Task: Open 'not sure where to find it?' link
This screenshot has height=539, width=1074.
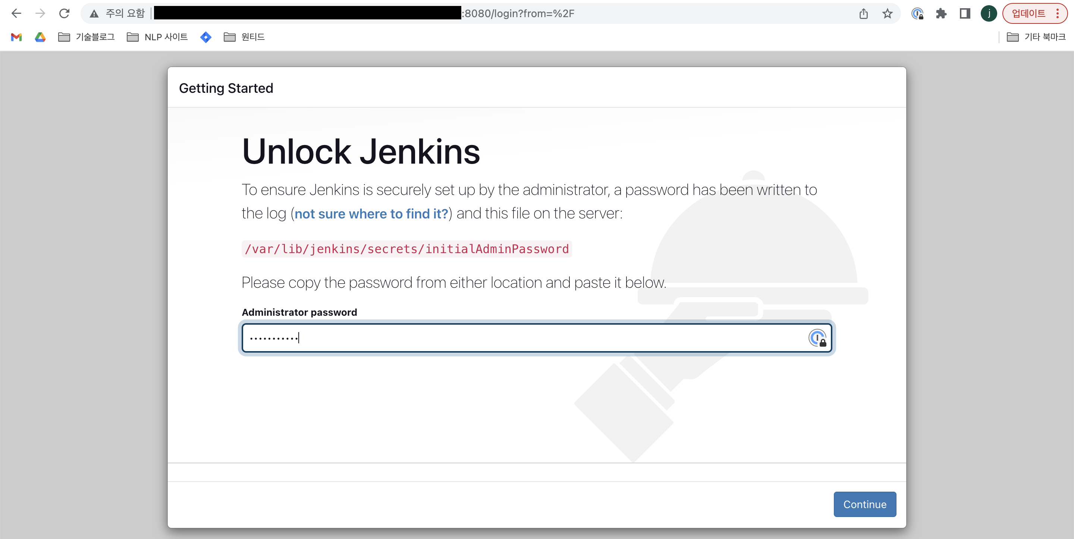Action: pos(371,214)
